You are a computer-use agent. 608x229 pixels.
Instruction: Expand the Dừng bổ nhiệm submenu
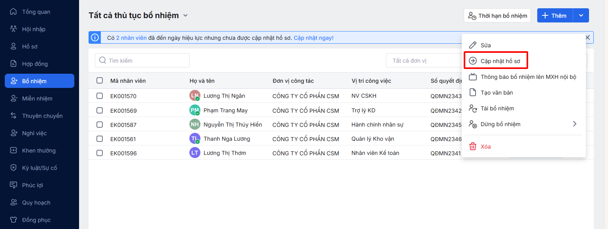click(574, 124)
